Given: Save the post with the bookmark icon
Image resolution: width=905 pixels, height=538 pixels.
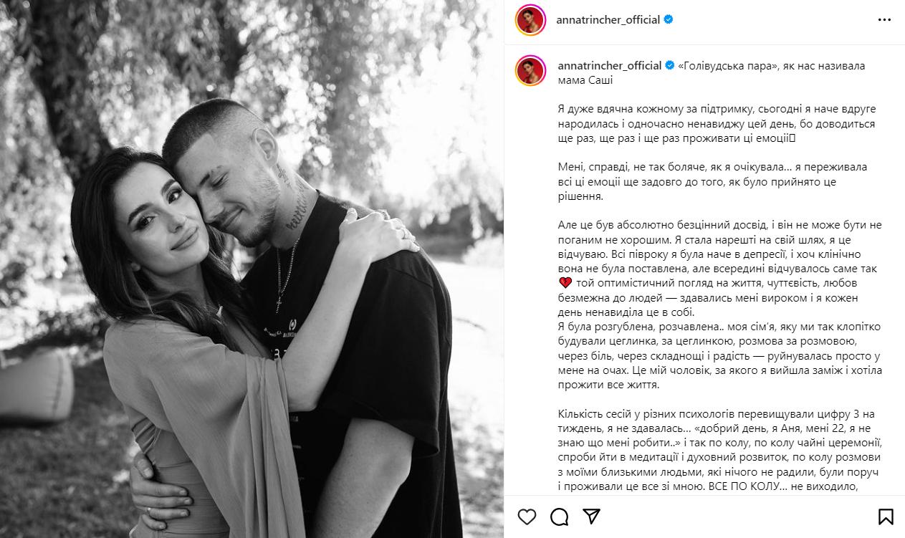Looking at the screenshot, I should click(886, 517).
